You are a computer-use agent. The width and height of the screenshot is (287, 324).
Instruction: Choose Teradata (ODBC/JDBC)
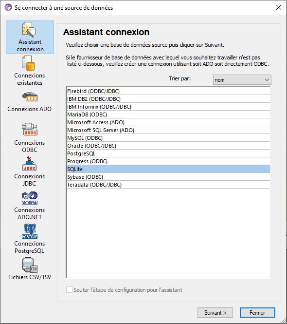click(168, 185)
